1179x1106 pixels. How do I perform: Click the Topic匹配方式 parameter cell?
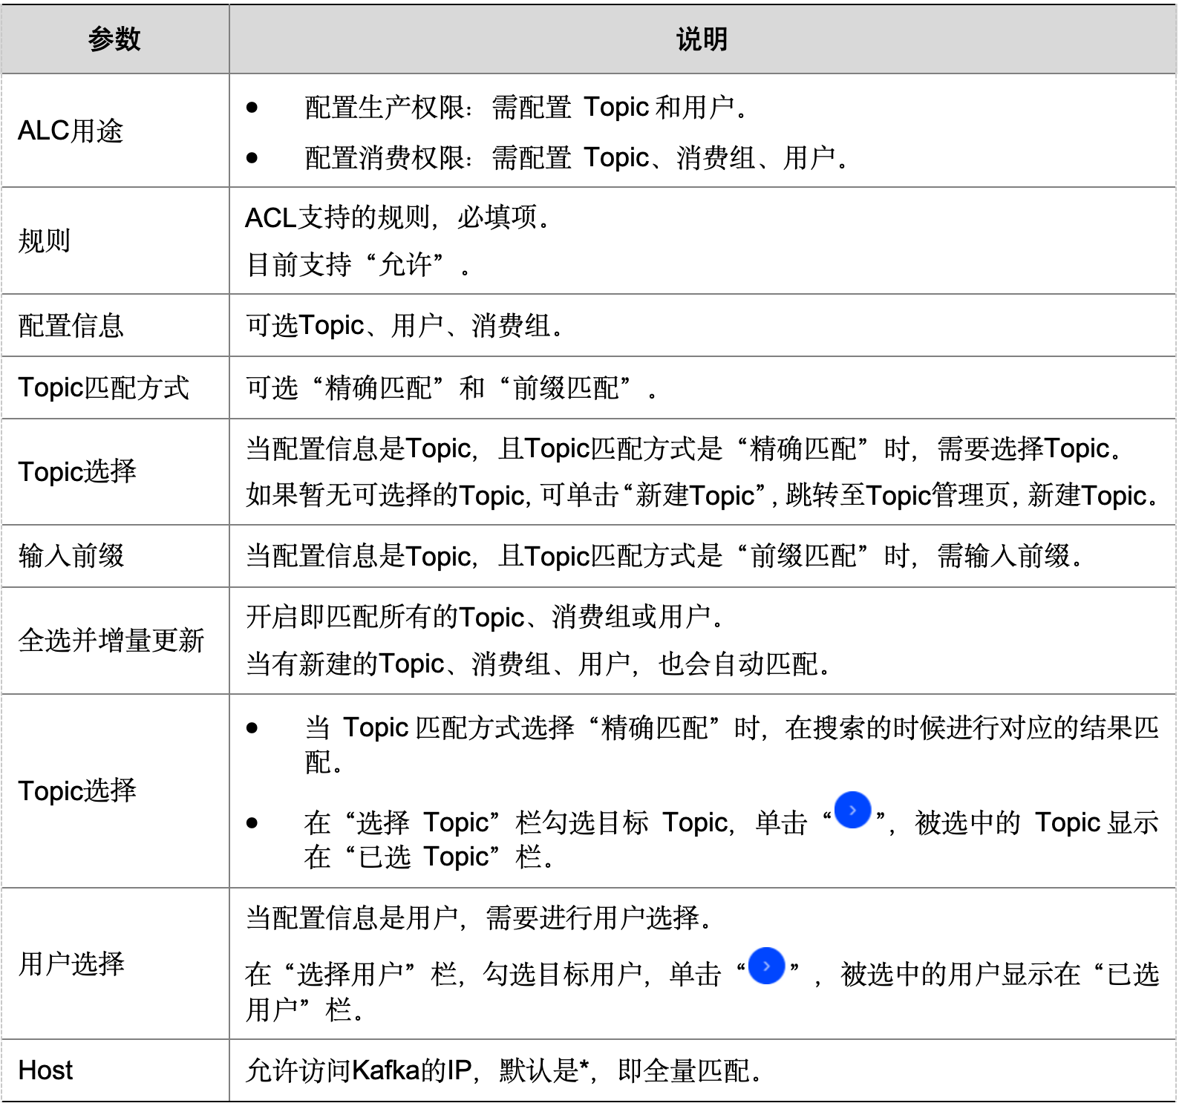click(x=115, y=387)
